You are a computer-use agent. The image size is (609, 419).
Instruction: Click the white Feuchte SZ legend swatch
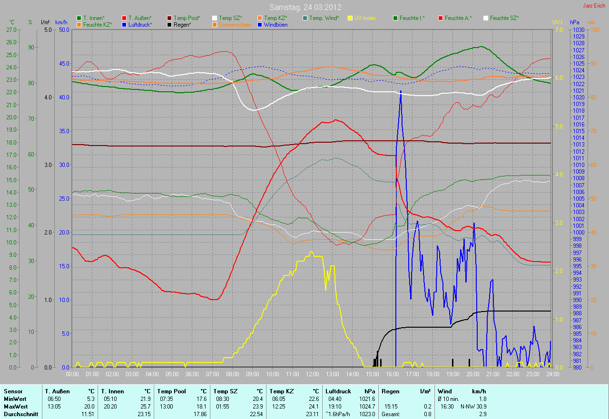click(486, 18)
